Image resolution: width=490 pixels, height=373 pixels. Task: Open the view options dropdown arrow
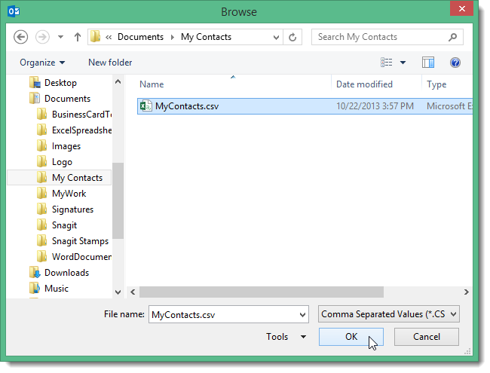click(x=403, y=63)
